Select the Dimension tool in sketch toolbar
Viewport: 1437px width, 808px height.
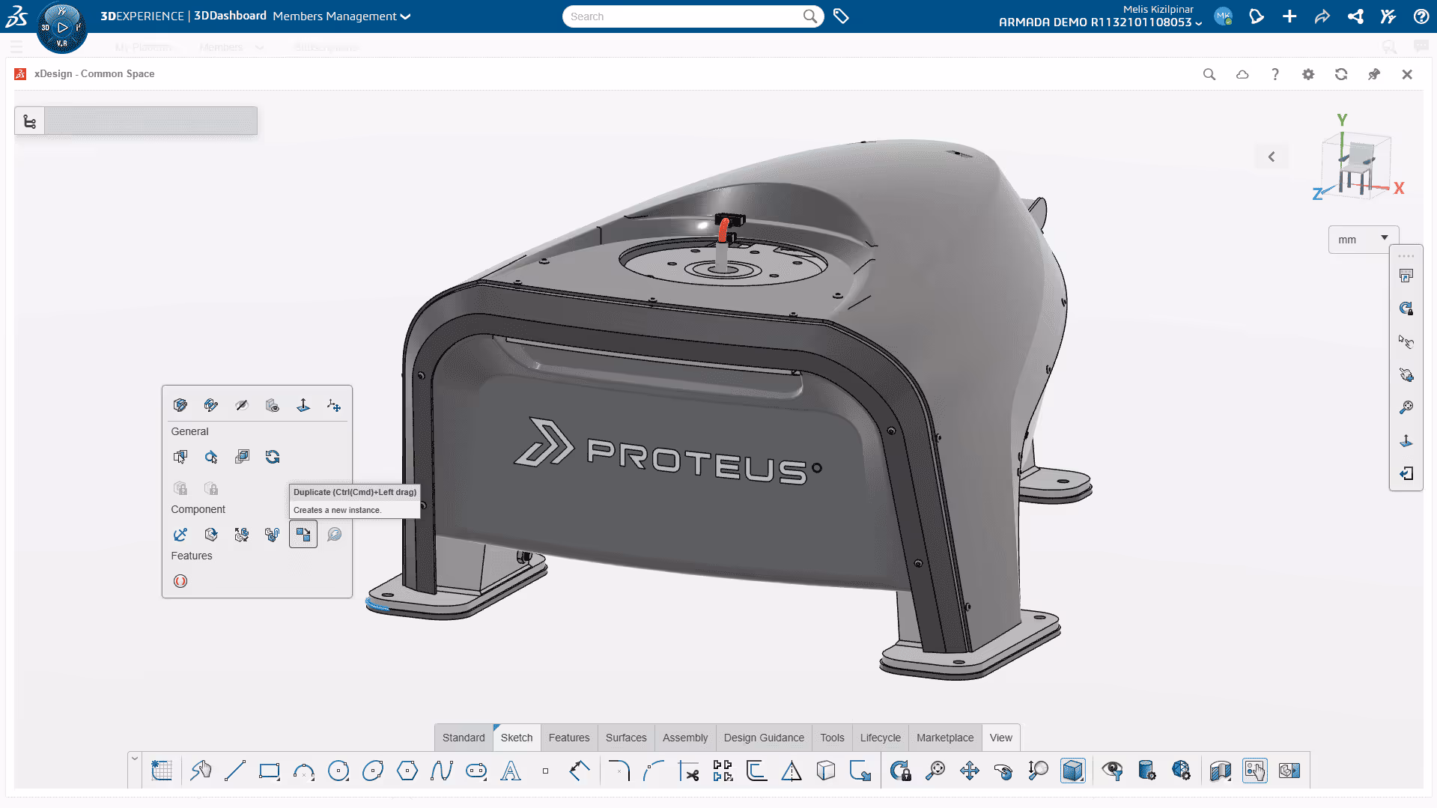(x=580, y=771)
